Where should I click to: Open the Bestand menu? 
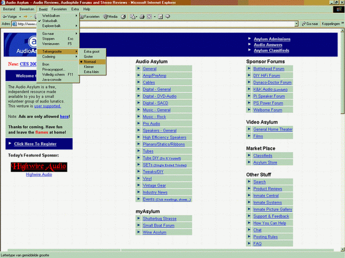(9, 9)
